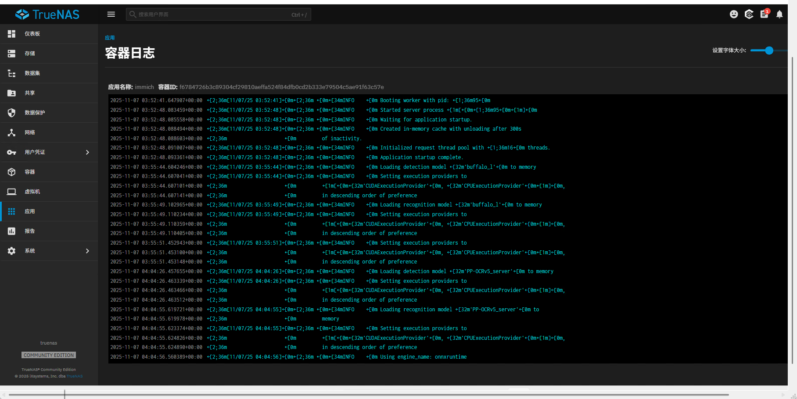
Task: Open 容器 menu item
Action: click(49, 172)
